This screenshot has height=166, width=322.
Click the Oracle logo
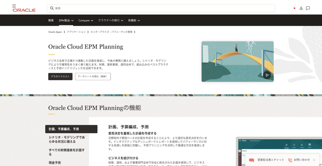tap(24, 10)
